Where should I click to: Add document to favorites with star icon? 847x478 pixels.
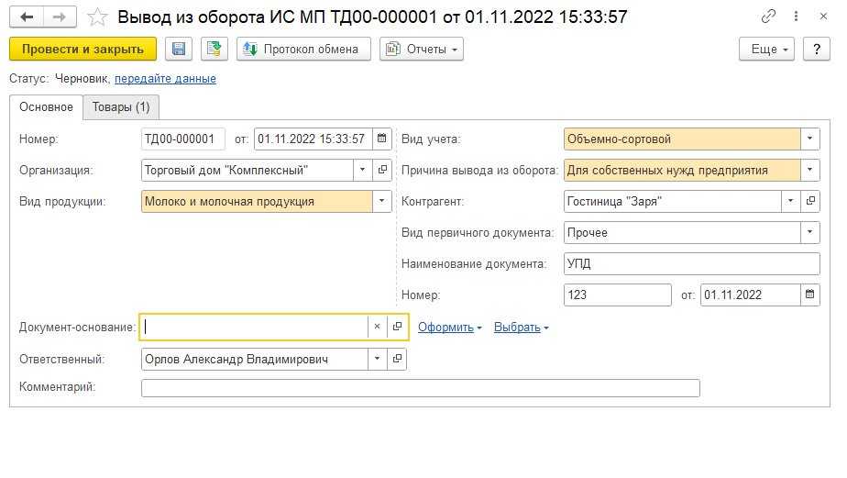tap(97, 17)
